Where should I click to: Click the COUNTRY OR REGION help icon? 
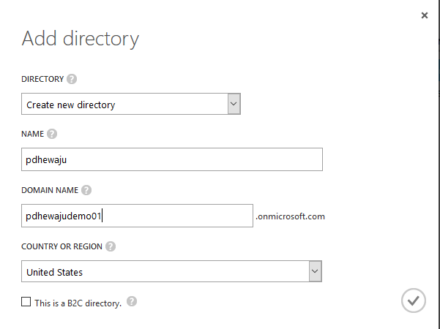point(111,246)
